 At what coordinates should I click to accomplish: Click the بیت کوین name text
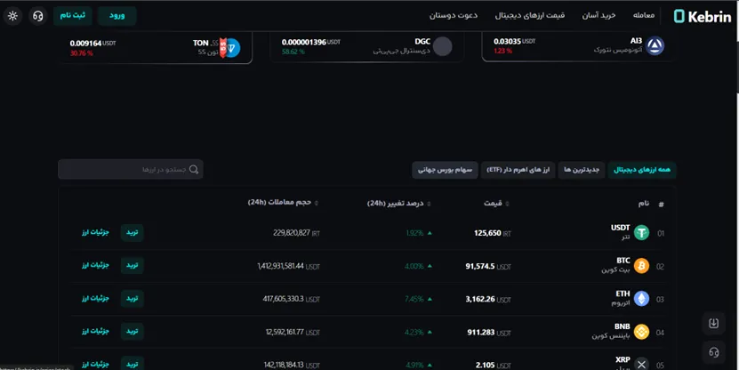pyautogui.click(x=615, y=270)
